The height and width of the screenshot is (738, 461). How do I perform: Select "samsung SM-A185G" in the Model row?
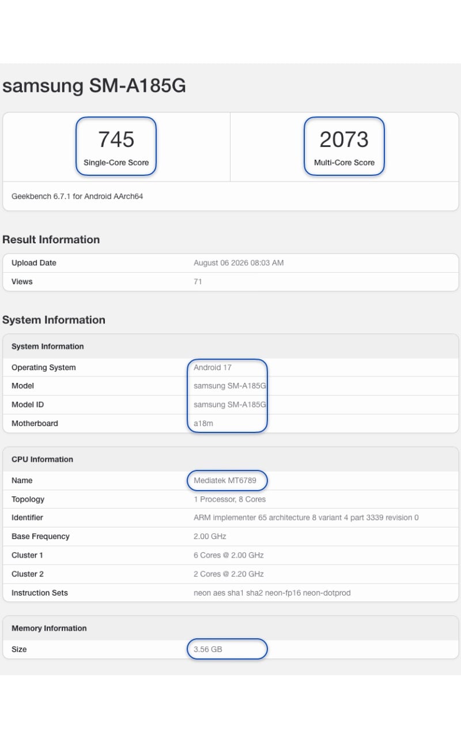tap(230, 386)
